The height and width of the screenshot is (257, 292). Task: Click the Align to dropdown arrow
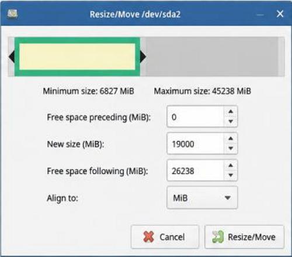(x=228, y=198)
